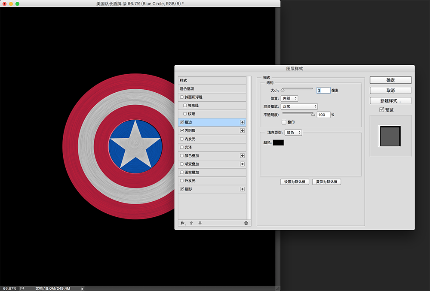Uncheck the 投影 checkbox
Screen dimensions: 430x291
182,189
